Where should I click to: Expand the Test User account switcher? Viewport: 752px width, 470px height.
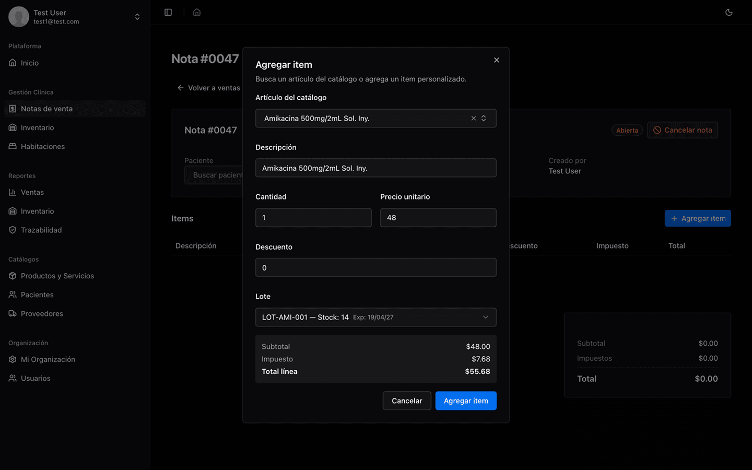click(137, 17)
